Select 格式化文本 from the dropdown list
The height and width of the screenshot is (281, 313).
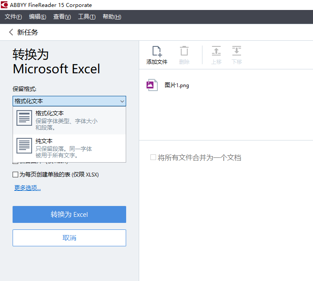49,113
